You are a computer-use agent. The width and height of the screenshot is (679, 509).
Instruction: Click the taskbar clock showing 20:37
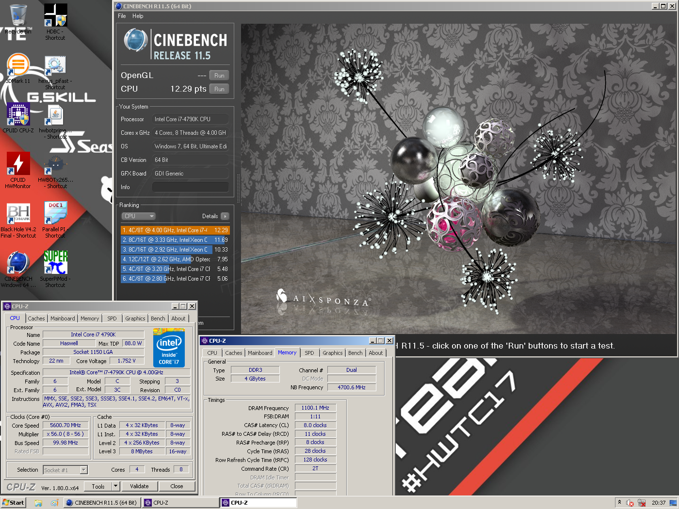[658, 503]
